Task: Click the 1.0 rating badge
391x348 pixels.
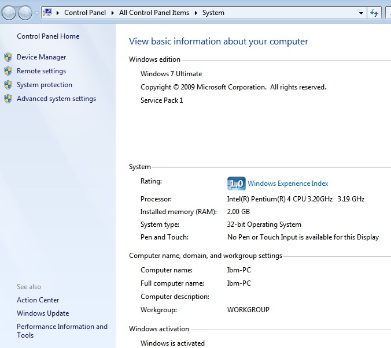Action: (236, 184)
